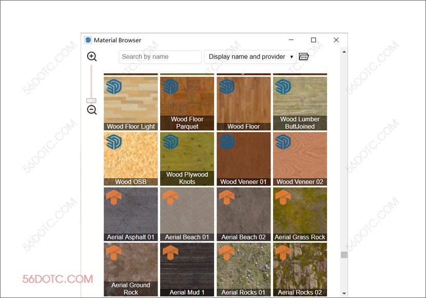The width and height of the screenshot is (426, 298).
Task: Click the thumbnail size slider handle
Action: (x=91, y=100)
